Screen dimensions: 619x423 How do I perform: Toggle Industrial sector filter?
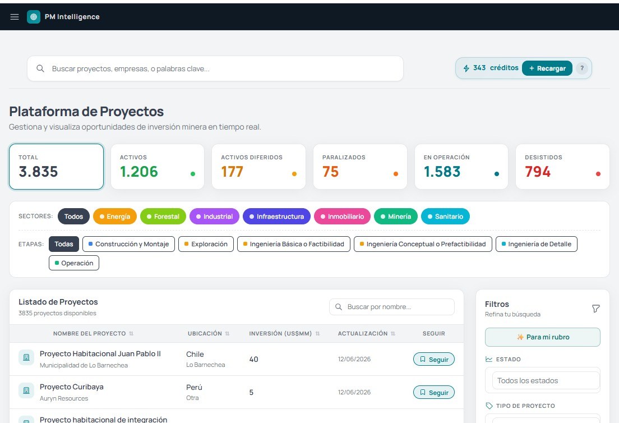coord(214,217)
